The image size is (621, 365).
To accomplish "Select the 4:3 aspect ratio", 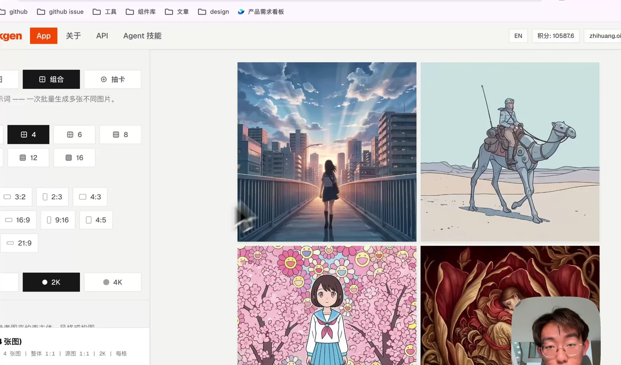I will coord(90,197).
